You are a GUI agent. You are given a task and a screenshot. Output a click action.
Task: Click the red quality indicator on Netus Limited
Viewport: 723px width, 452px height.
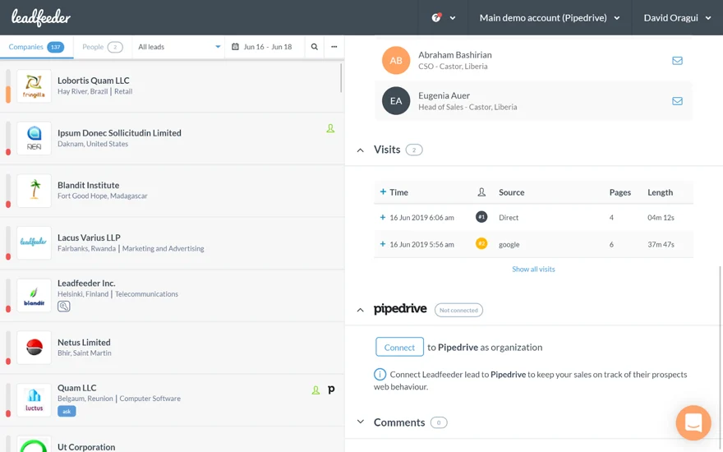8,361
